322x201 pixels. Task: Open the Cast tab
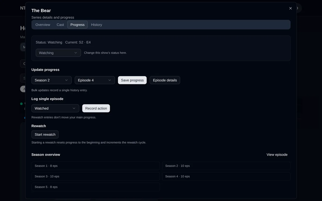[x=60, y=25]
